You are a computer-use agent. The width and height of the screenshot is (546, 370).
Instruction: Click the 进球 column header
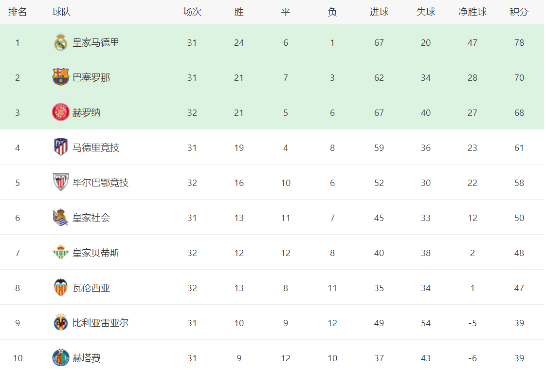coord(379,12)
